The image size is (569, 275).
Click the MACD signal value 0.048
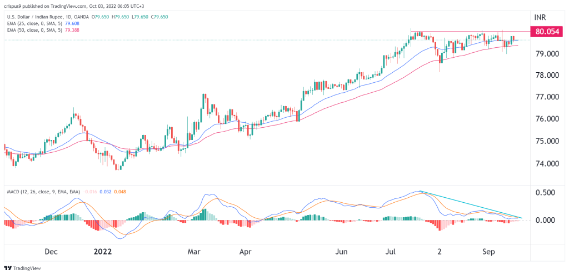(x=120, y=192)
